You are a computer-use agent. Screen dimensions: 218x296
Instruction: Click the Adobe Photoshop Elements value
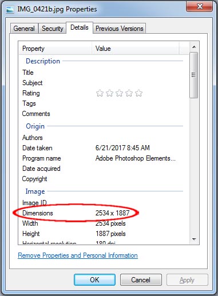tap(136, 158)
